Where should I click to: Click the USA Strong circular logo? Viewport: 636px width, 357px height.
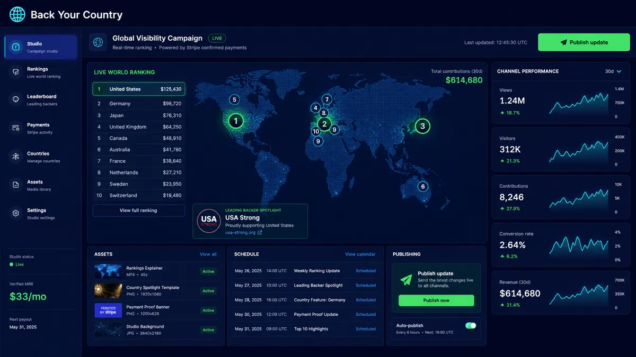coord(209,221)
